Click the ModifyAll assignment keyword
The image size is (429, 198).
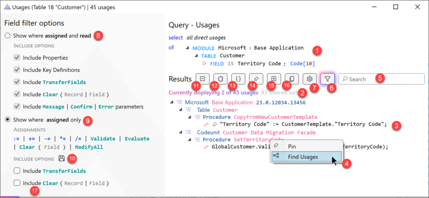coord(89,147)
